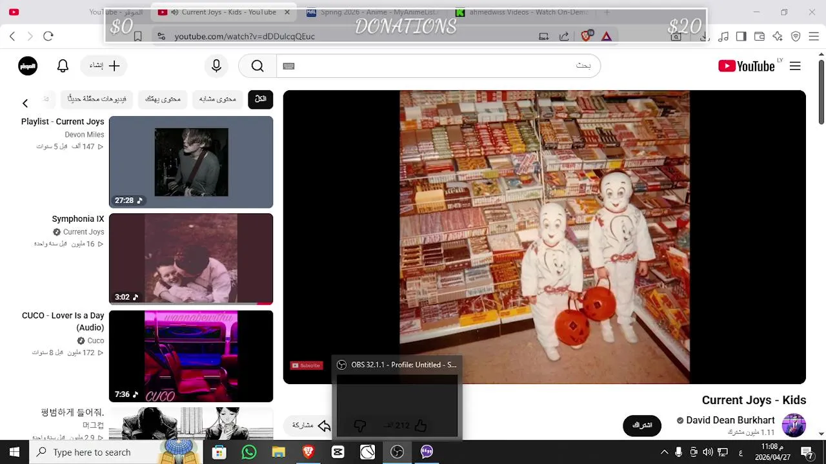
Task: Open the 7:36 CUCO thumbnail
Action: (x=191, y=356)
